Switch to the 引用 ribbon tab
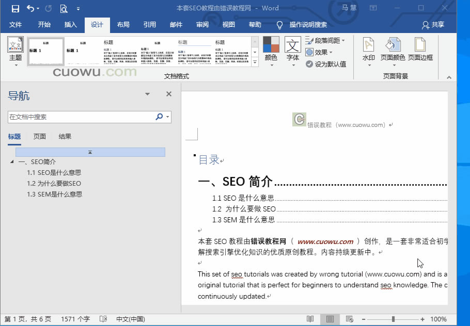470x326 pixels. 150,25
